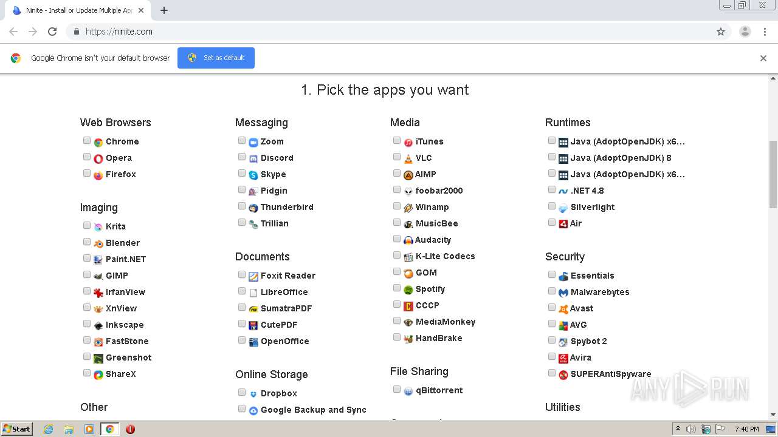Enable the ShareX checkbox
Viewport: 778px width, 437px height.
pyautogui.click(x=87, y=373)
